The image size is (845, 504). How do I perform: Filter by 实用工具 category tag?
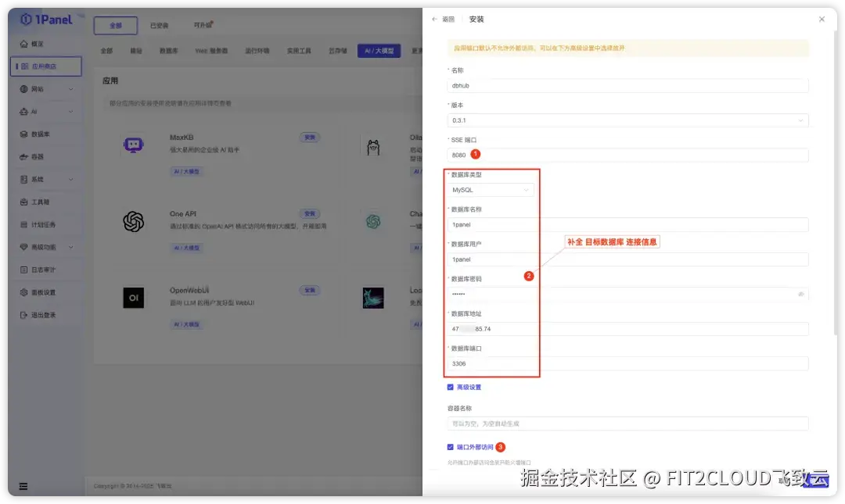pyautogui.click(x=299, y=51)
